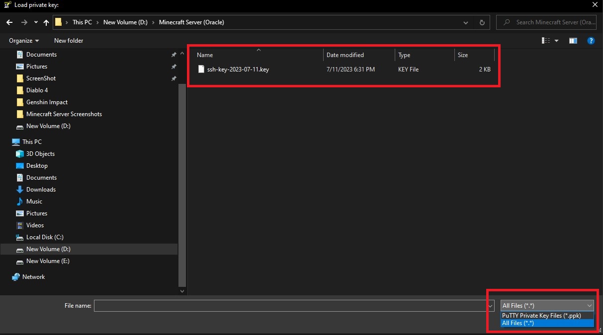Click the Back navigation arrow

(9, 22)
